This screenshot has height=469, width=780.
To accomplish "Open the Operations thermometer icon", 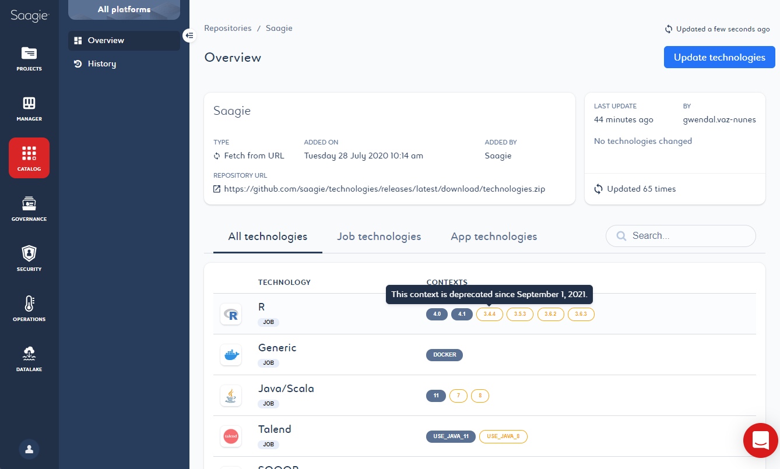I will click(x=29, y=304).
